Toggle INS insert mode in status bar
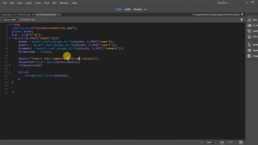258x145 pixels. 222,142
